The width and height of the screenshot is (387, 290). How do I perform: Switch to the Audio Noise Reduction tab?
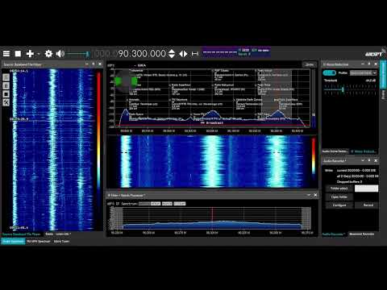pyautogui.click(x=335, y=151)
